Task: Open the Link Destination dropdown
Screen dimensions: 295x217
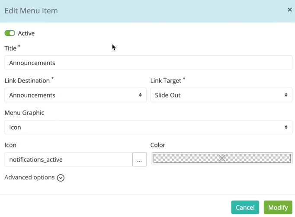Action: 75,95
